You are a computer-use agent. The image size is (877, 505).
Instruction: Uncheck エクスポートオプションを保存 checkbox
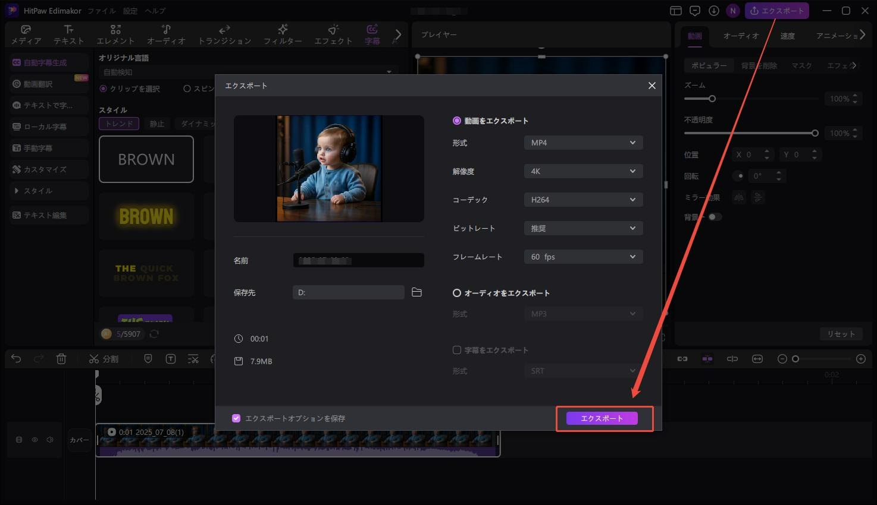coord(236,418)
